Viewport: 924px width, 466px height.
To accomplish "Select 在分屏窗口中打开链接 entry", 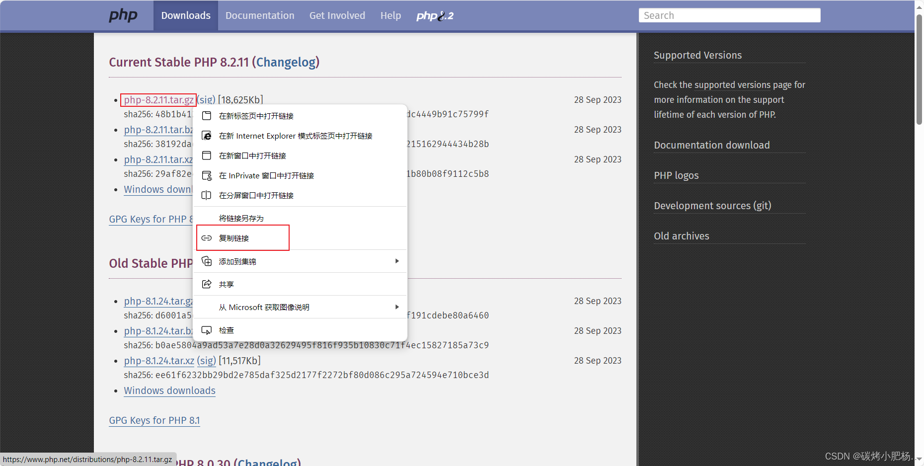I will (300, 195).
